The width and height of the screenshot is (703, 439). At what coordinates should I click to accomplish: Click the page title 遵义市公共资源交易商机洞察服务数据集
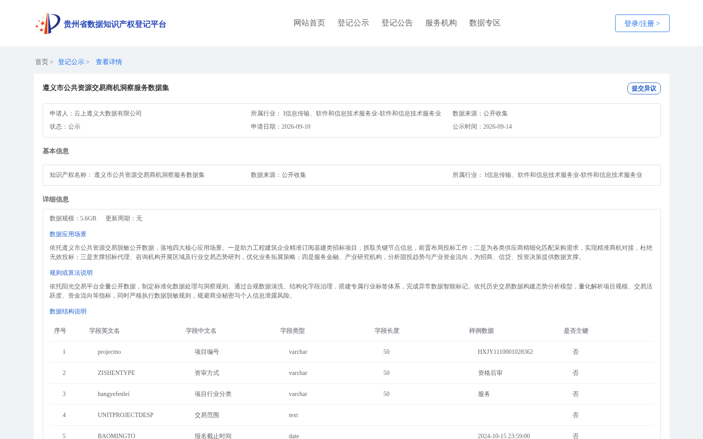(106, 88)
